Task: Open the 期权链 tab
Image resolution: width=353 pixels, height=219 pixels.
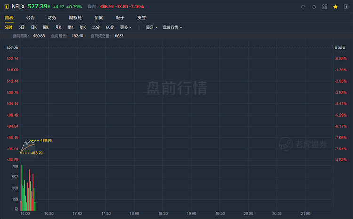Action: click(75, 17)
